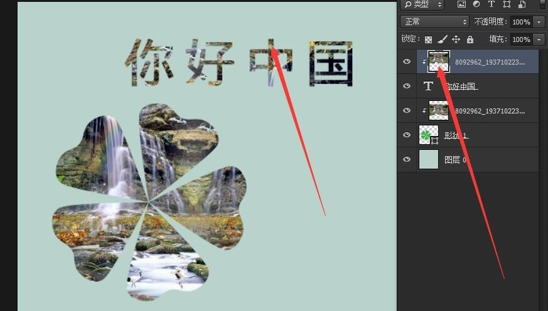Select the 图层 0 color thumbnail
548x311 pixels.
[x=429, y=159]
